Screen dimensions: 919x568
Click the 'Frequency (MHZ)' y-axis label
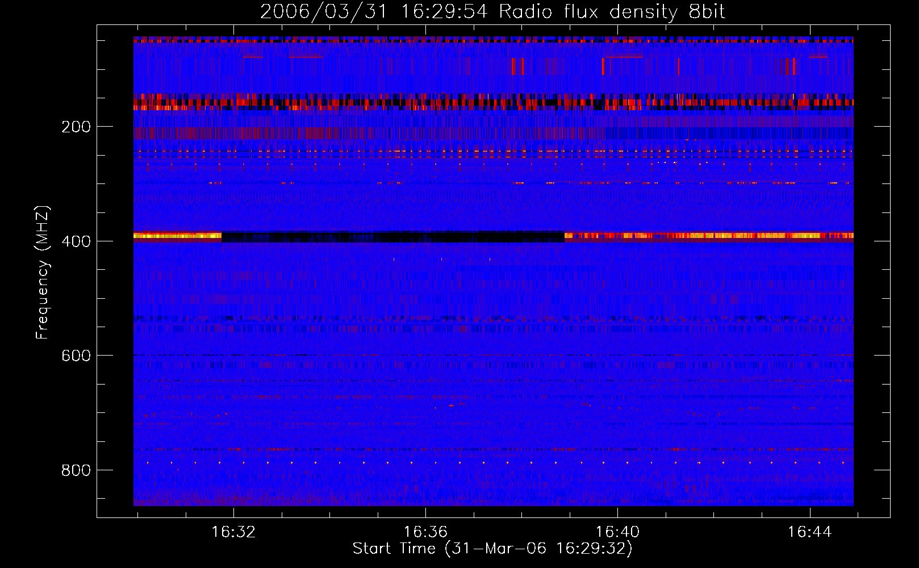(42, 272)
